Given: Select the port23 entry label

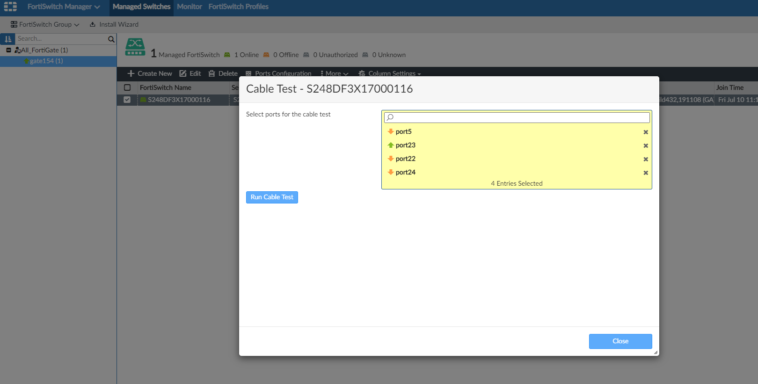Looking at the screenshot, I should pyautogui.click(x=406, y=145).
